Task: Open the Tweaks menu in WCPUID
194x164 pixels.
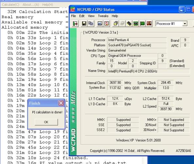Action: 103,16
